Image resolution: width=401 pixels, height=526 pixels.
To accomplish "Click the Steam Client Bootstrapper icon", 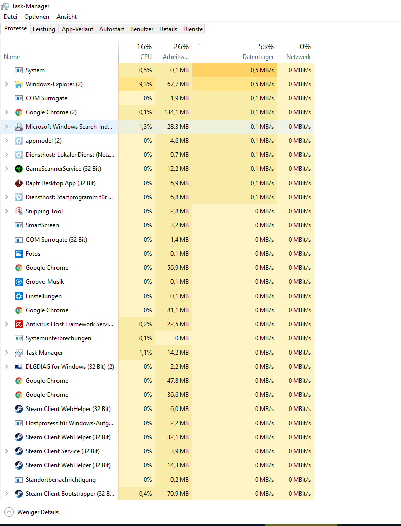I will click(x=19, y=493).
